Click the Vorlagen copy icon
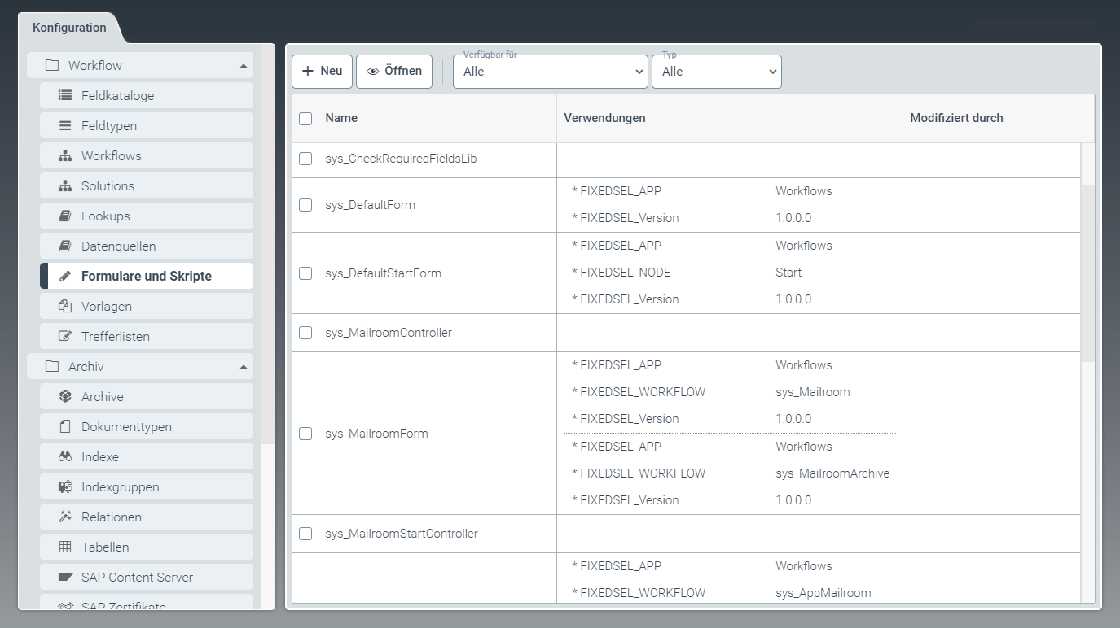This screenshot has width=1120, height=628. 65,306
